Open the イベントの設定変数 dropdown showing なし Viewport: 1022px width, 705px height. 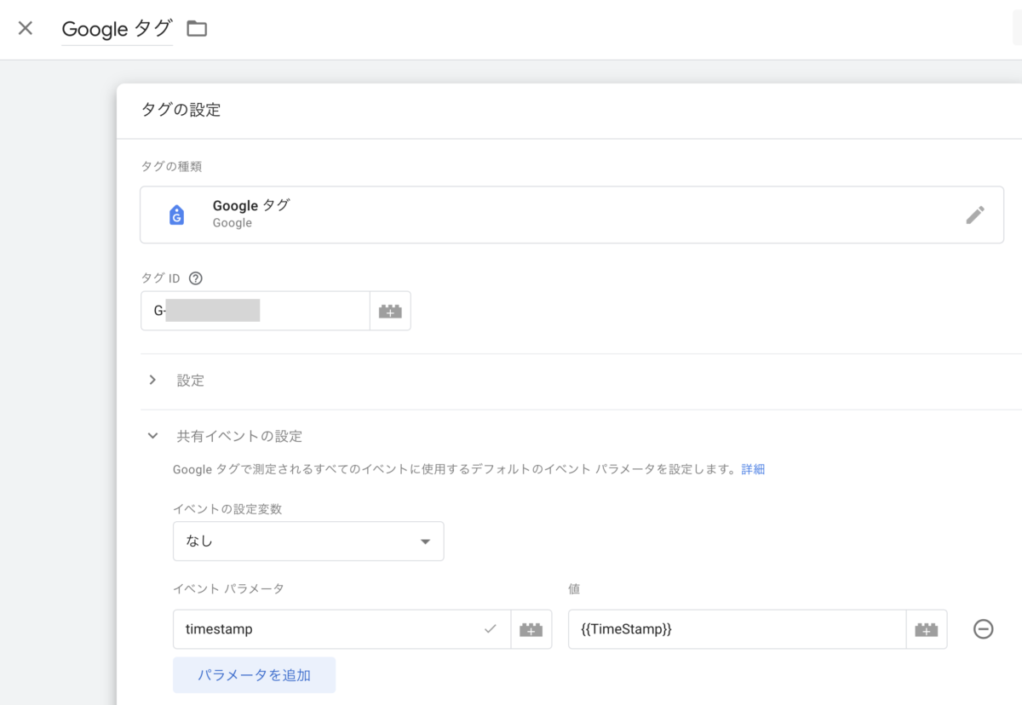(308, 542)
